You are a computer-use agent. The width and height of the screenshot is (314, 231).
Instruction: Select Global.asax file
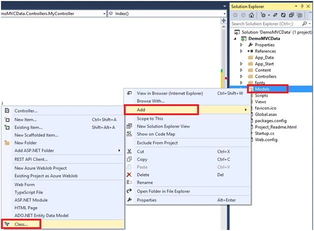coord(265,114)
